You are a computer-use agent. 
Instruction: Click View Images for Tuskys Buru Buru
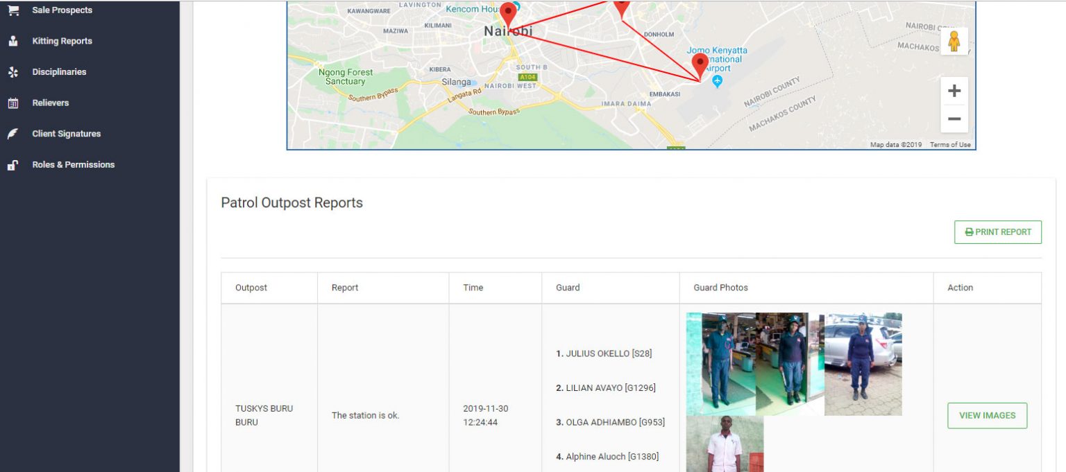(x=987, y=415)
